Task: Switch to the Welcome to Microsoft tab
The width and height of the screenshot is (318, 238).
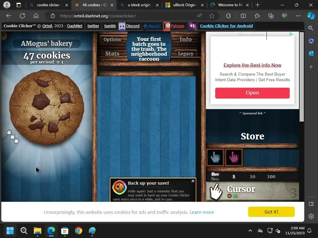Action: click(229, 5)
